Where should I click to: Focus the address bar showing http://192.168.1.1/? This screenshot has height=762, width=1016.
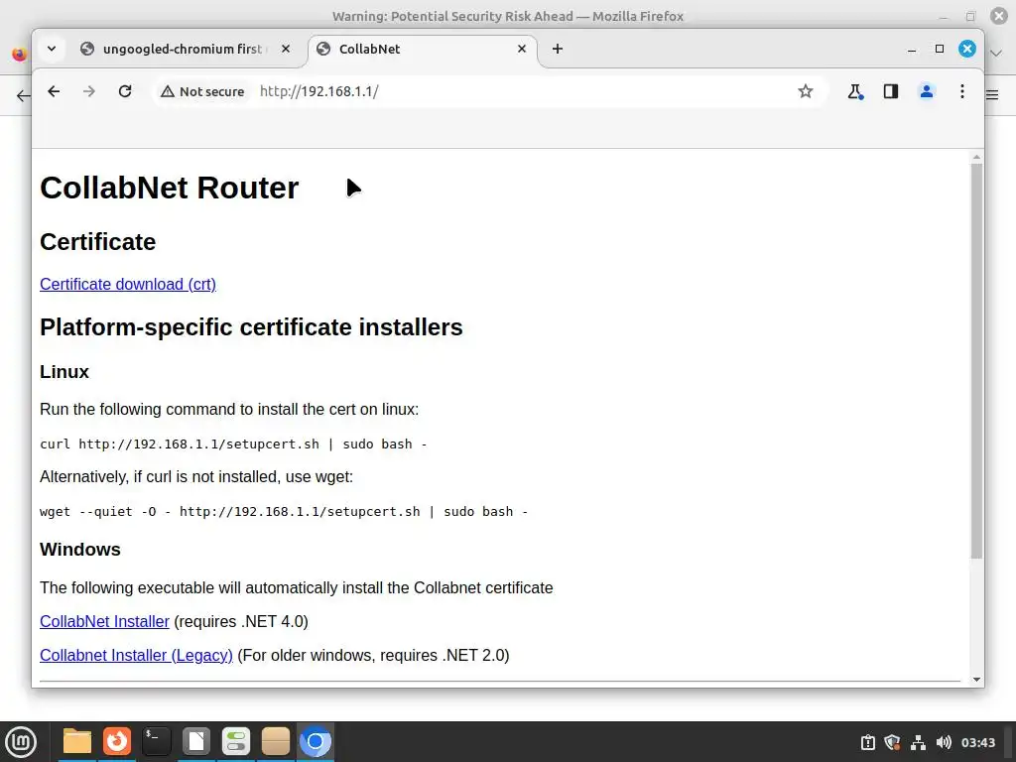coord(518,91)
